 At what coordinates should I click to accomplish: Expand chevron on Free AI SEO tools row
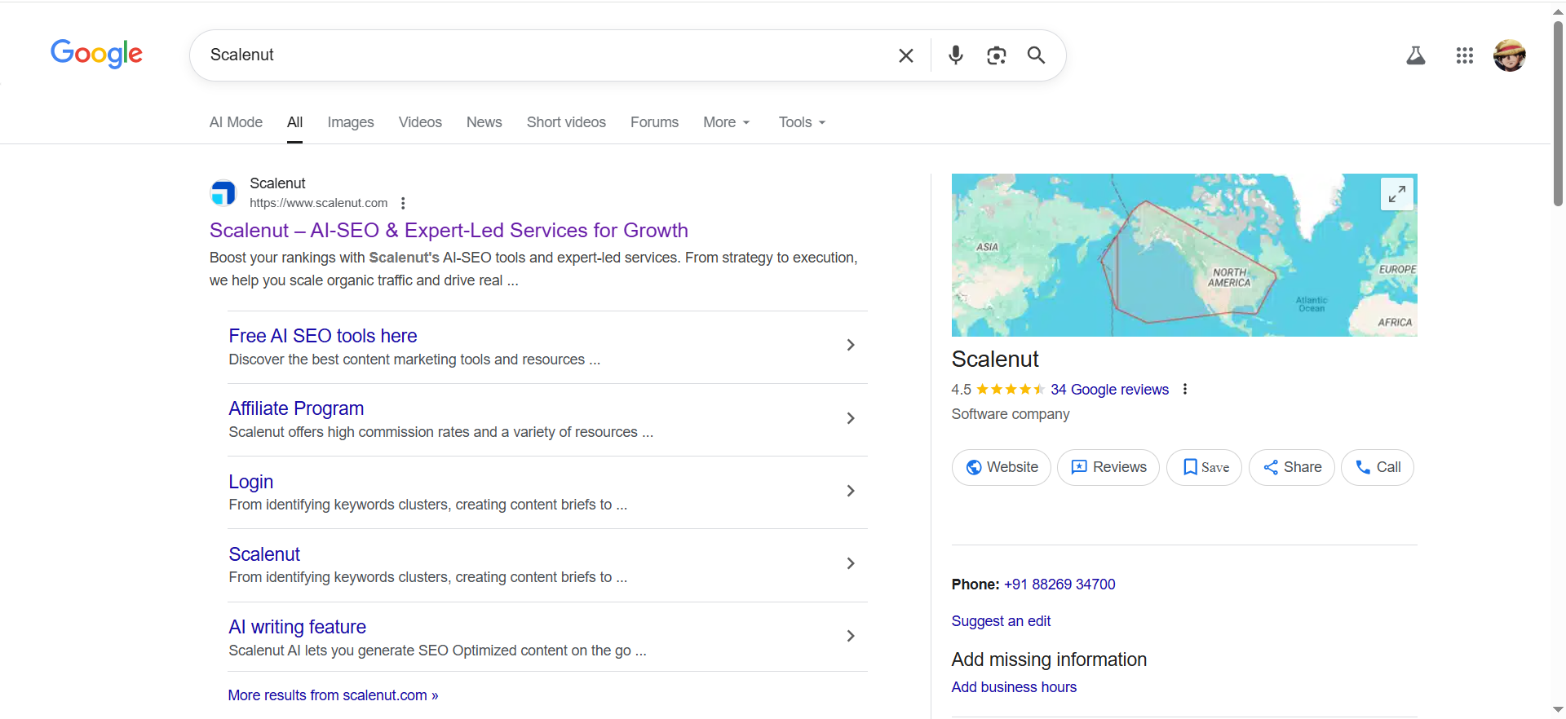click(x=851, y=345)
